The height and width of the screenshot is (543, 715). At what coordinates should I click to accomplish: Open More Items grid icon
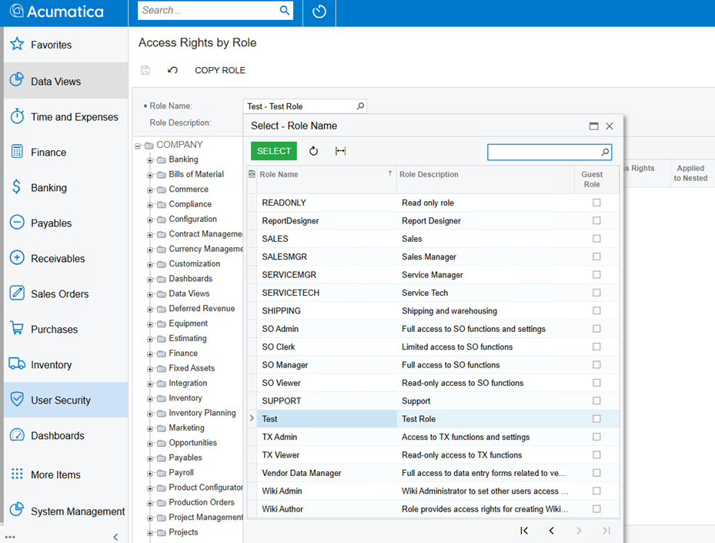tap(17, 474)
